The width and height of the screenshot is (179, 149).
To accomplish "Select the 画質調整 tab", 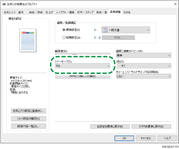I will 115,12.
